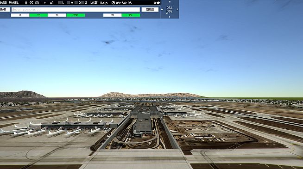Click the replay clock icon
This screenshot has width=303, height=169.
[x=32, y=3]
